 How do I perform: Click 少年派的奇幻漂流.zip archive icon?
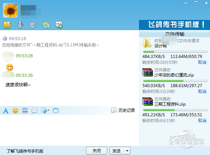[x=148, y=72]
